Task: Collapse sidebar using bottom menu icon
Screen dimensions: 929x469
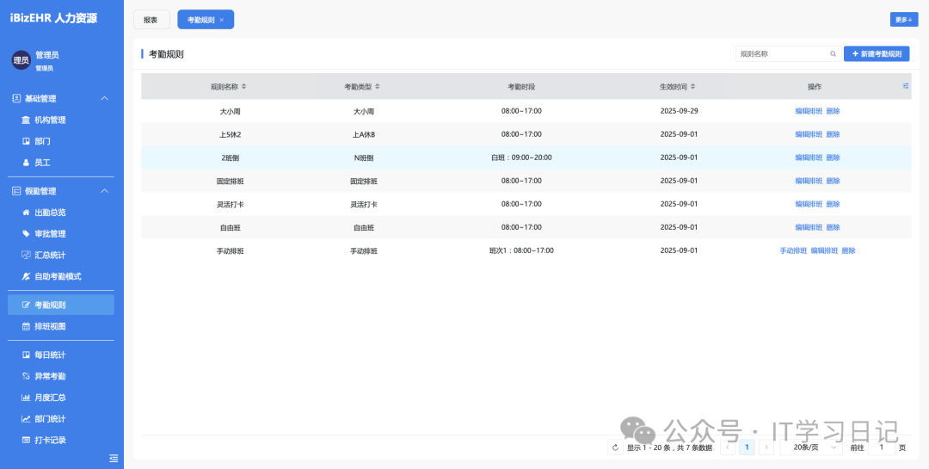Action: pyautogui.click(x=114, y=458)
